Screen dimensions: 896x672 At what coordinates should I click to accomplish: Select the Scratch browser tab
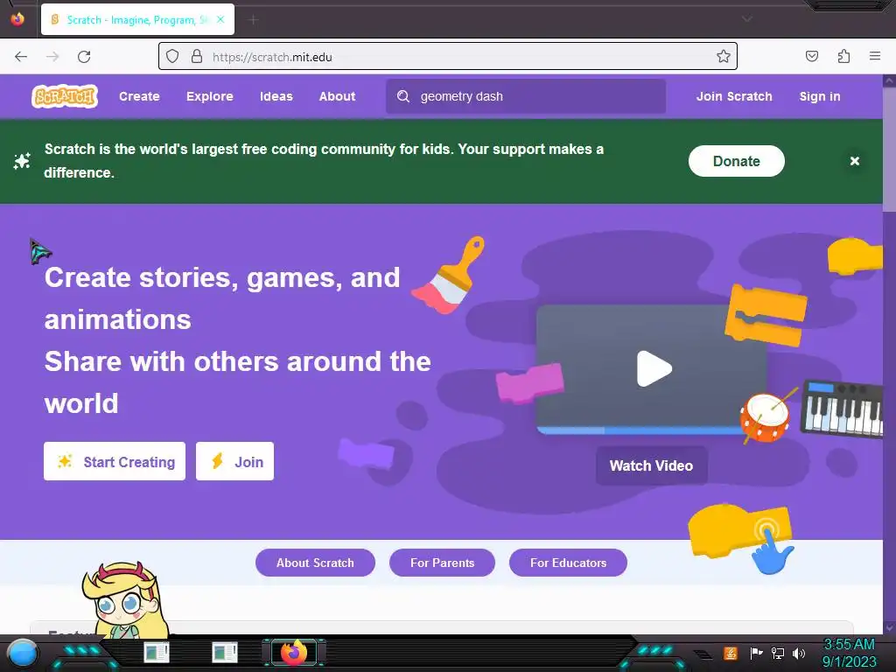(x=137, y=20)
